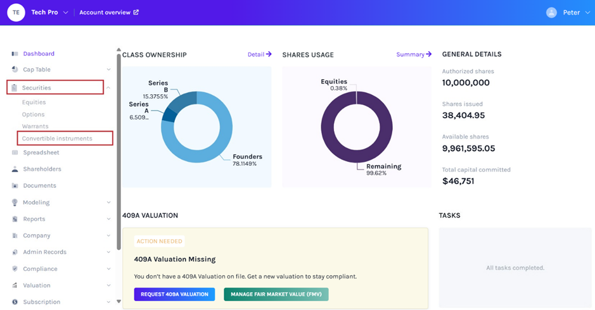Click the Modeling lightbulb icon
Image resolution: width=595 pixels, height=310 pixels.
pos(15,202)
